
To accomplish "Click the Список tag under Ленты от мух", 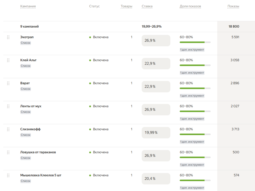I will point(26,112).
